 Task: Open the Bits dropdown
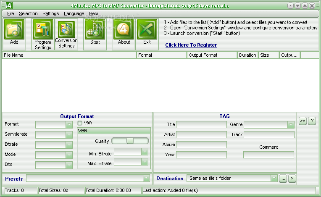point(69,165)
